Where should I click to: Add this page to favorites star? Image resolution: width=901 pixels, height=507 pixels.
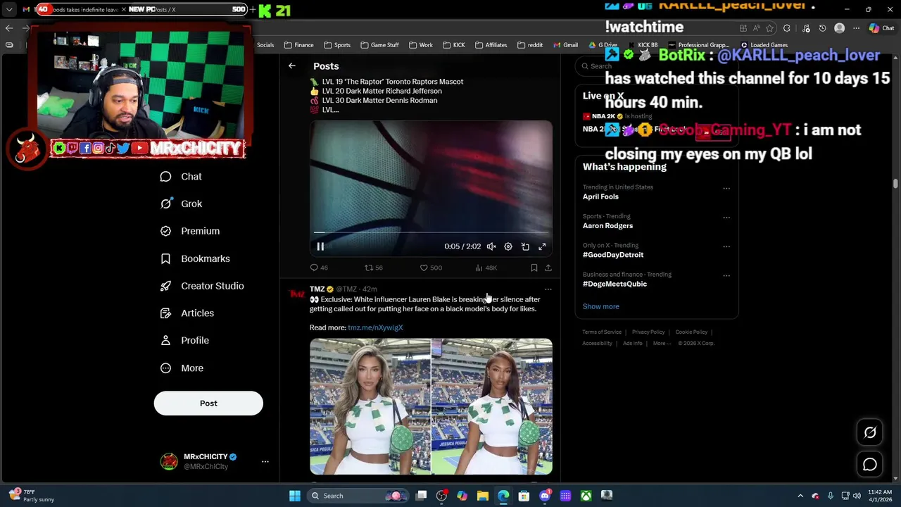click(x=769, y=28)
